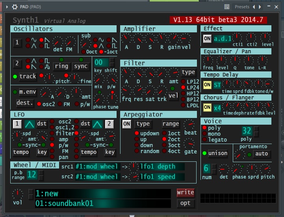Screen dimensions: 284x217
Task: Select BP12 filter type
Action: click(x=183, y=99)
